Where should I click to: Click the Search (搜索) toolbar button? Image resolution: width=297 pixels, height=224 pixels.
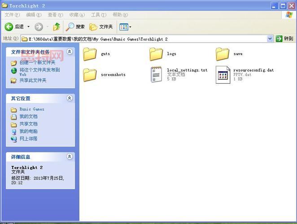(x=75, y=27)
